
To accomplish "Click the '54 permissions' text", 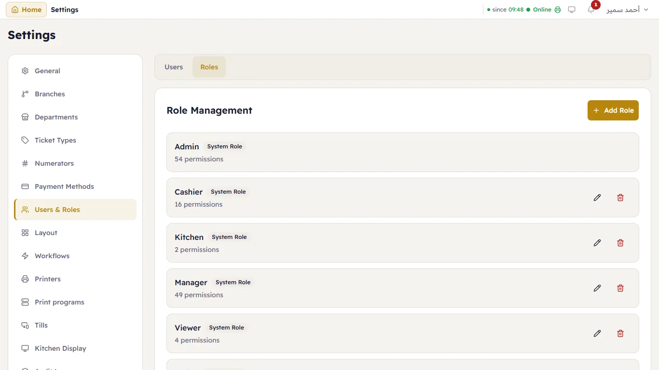I will click(x=199, y=159).
